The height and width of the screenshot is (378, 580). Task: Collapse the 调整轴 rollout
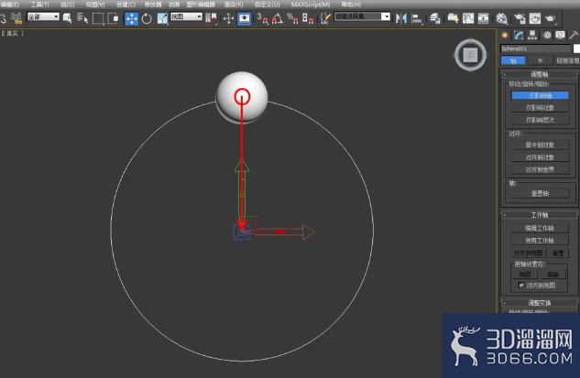pyautogui.click(x=539, y=74)
